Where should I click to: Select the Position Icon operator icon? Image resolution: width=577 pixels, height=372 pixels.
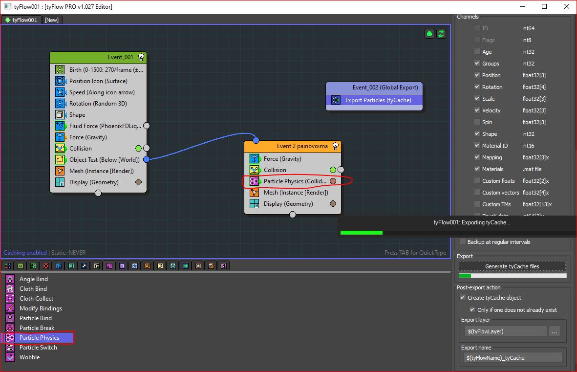(x=60, y=81)
